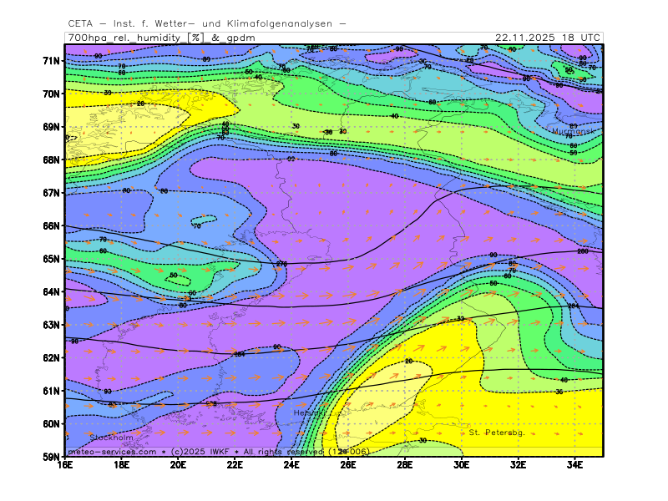Viewport: 668px width, 501px height.
Task: Click the 284 contour label near 62N
Action: click(x=239, y=354)
